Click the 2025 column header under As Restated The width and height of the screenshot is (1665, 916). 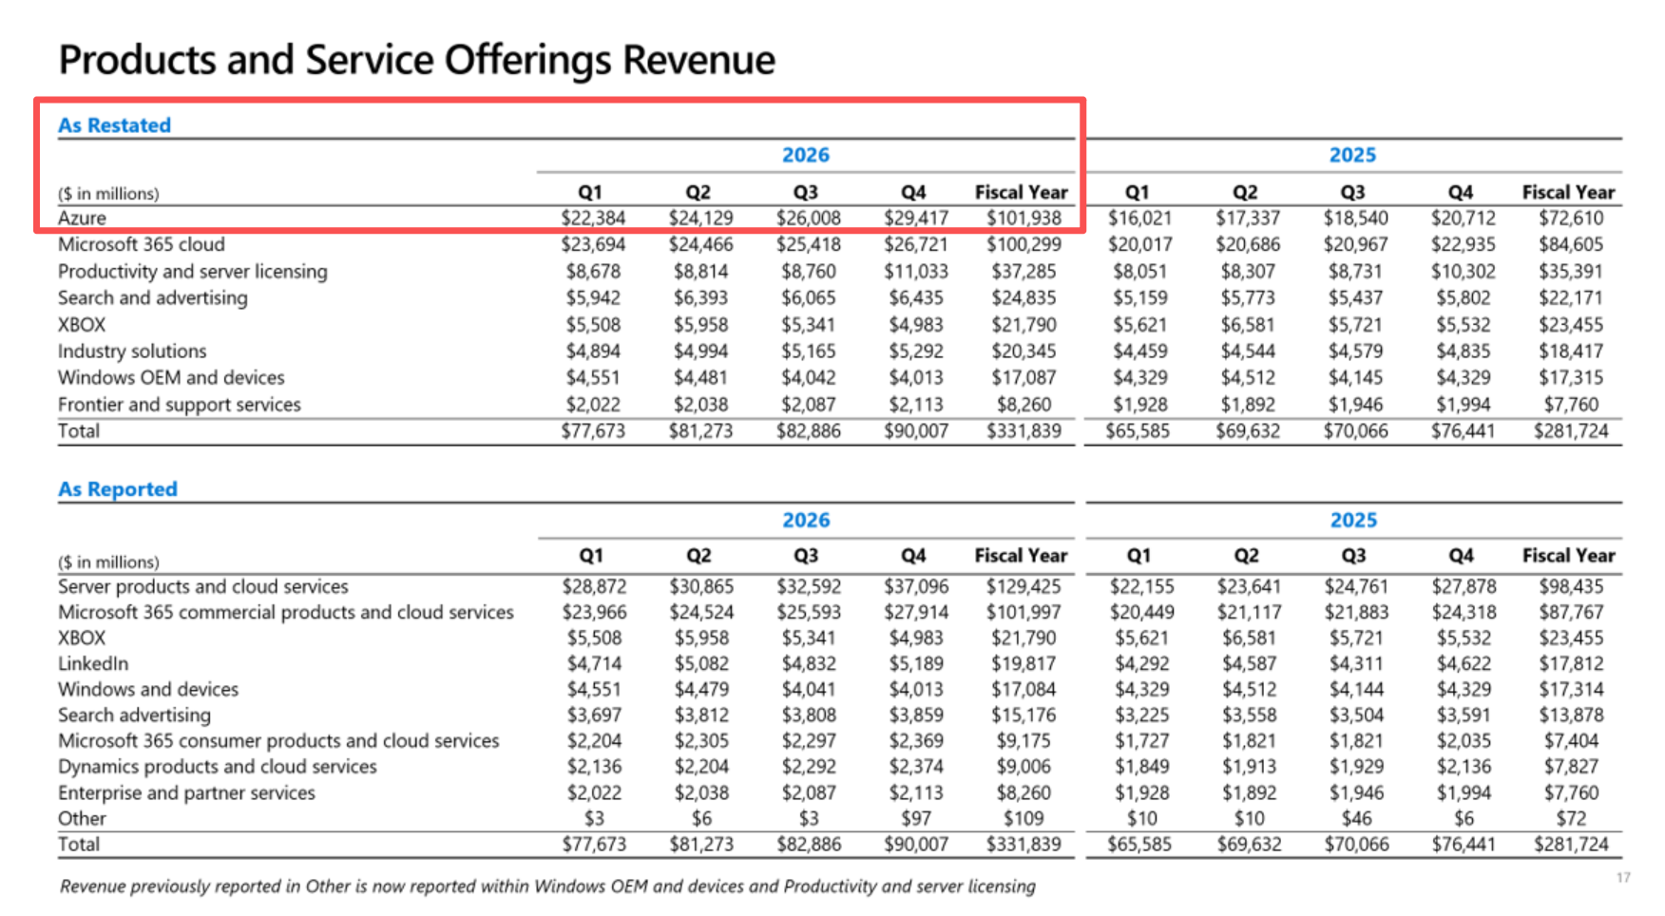(1352, 155)
